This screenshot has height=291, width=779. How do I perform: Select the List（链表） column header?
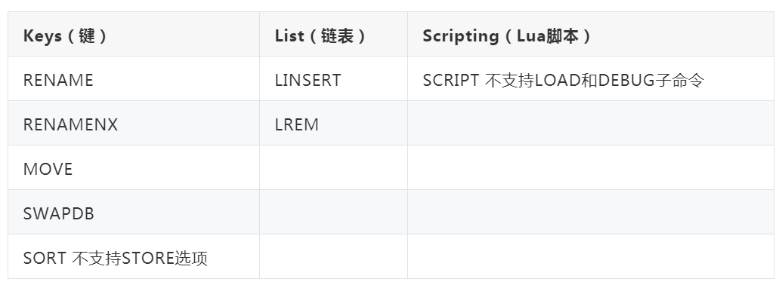tap(333, 34)
